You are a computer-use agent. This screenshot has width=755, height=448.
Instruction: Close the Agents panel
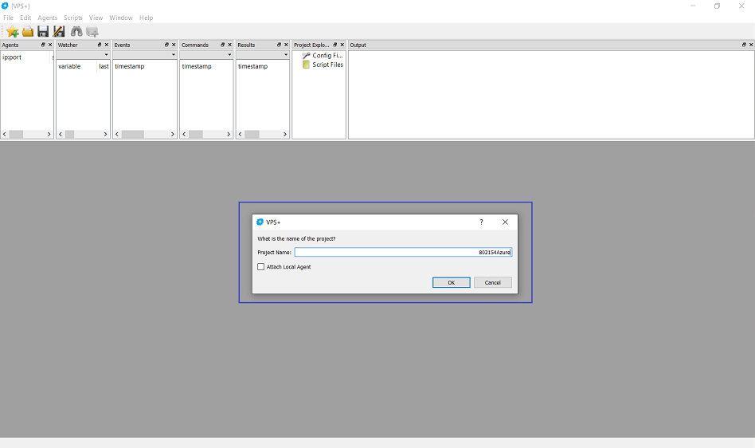pos(50,45)
